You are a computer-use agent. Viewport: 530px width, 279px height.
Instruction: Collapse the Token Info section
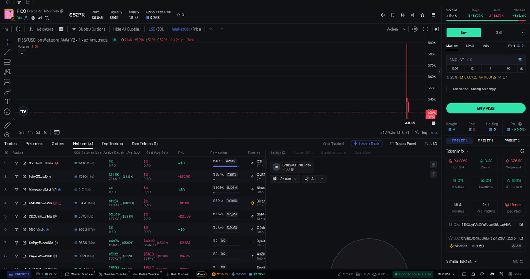pos(457,151)
